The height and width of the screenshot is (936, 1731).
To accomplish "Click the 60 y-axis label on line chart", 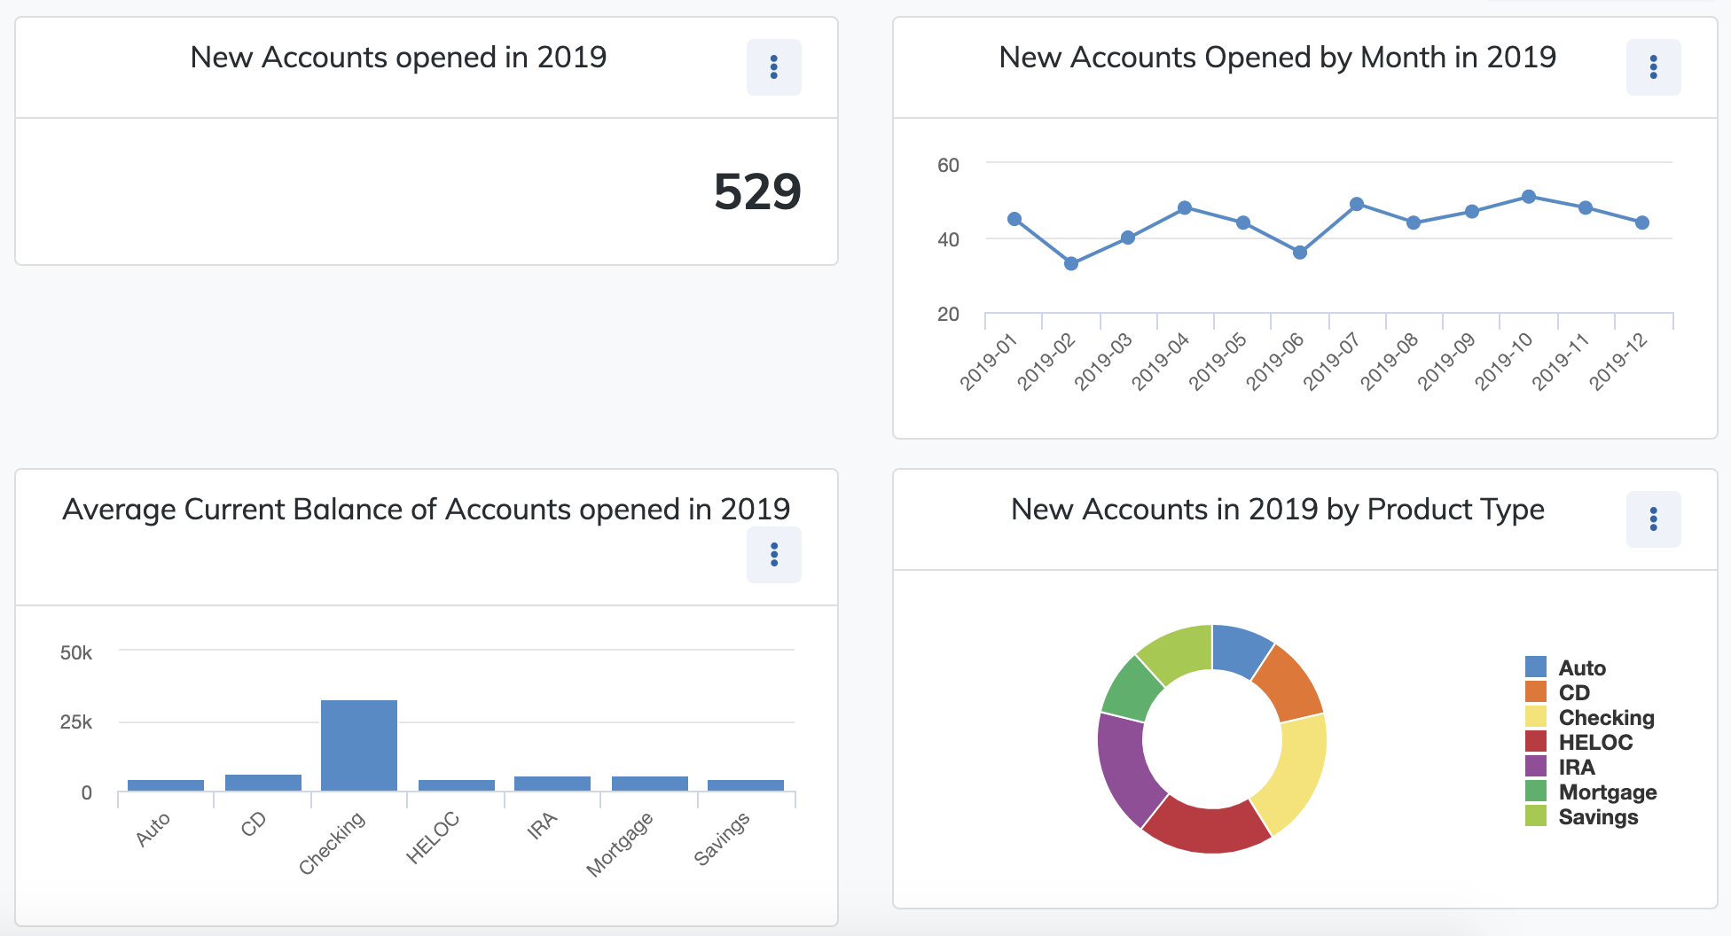I will pos(948,165).
